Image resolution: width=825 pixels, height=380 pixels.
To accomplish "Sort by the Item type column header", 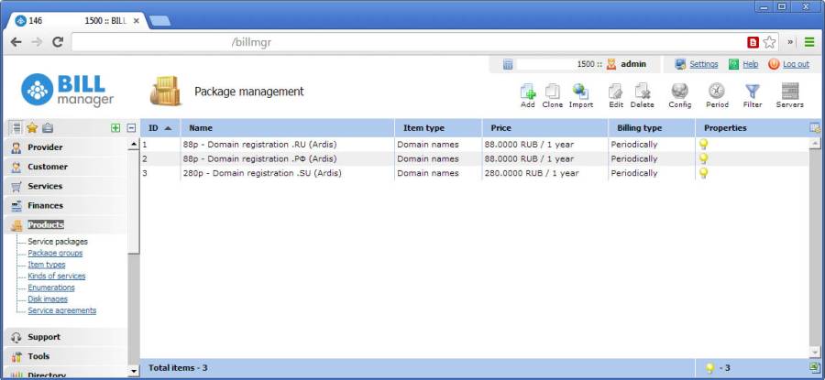I will 438,128.
